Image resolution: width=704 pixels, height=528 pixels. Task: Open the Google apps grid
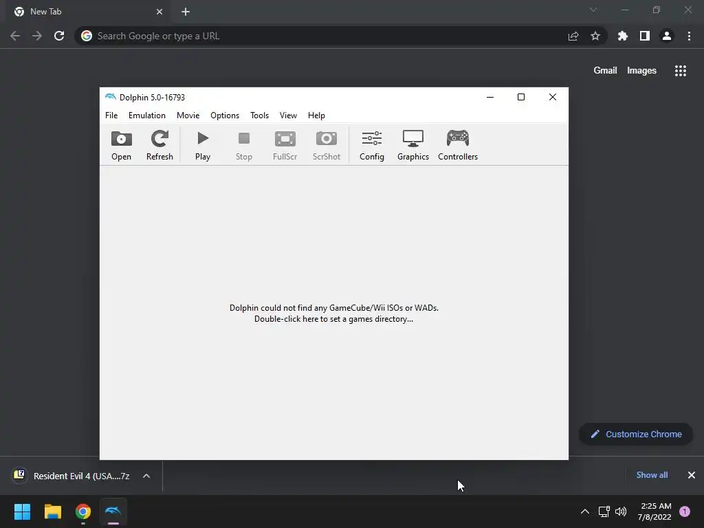(x=681, y=71)
